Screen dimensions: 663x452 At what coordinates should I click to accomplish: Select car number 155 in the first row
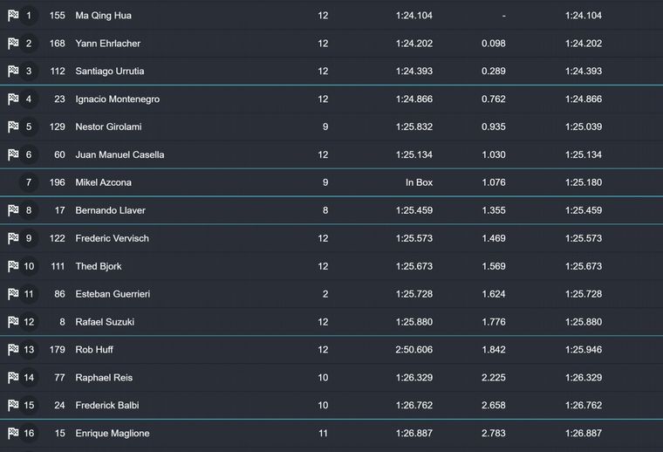(x=58, y=16)
